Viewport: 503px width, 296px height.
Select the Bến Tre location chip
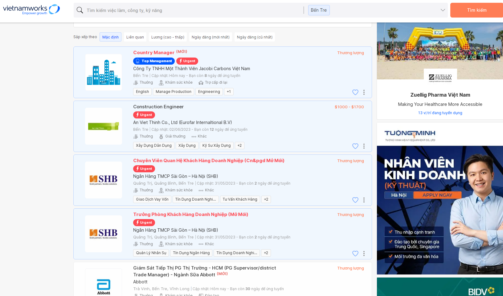(x=319, y=10)
